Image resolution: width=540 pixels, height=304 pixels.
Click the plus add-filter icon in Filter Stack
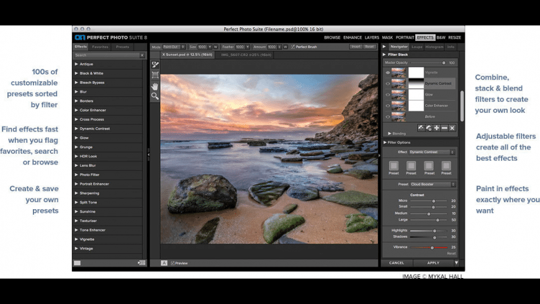pyautogui.click(x=436, y=128)
